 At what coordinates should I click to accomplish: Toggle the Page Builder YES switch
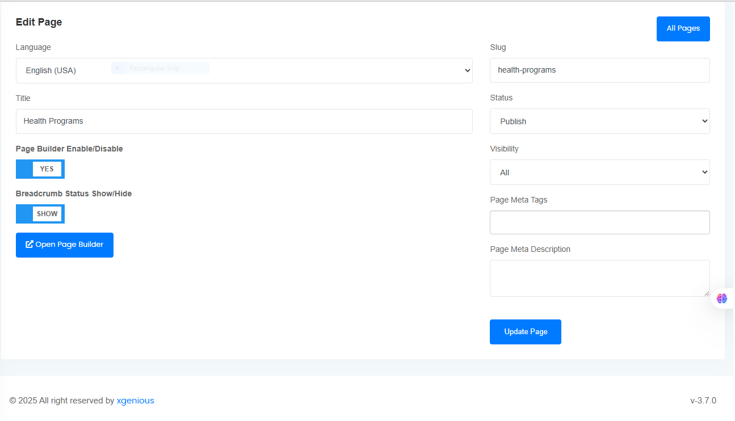[x=40, y=169]
